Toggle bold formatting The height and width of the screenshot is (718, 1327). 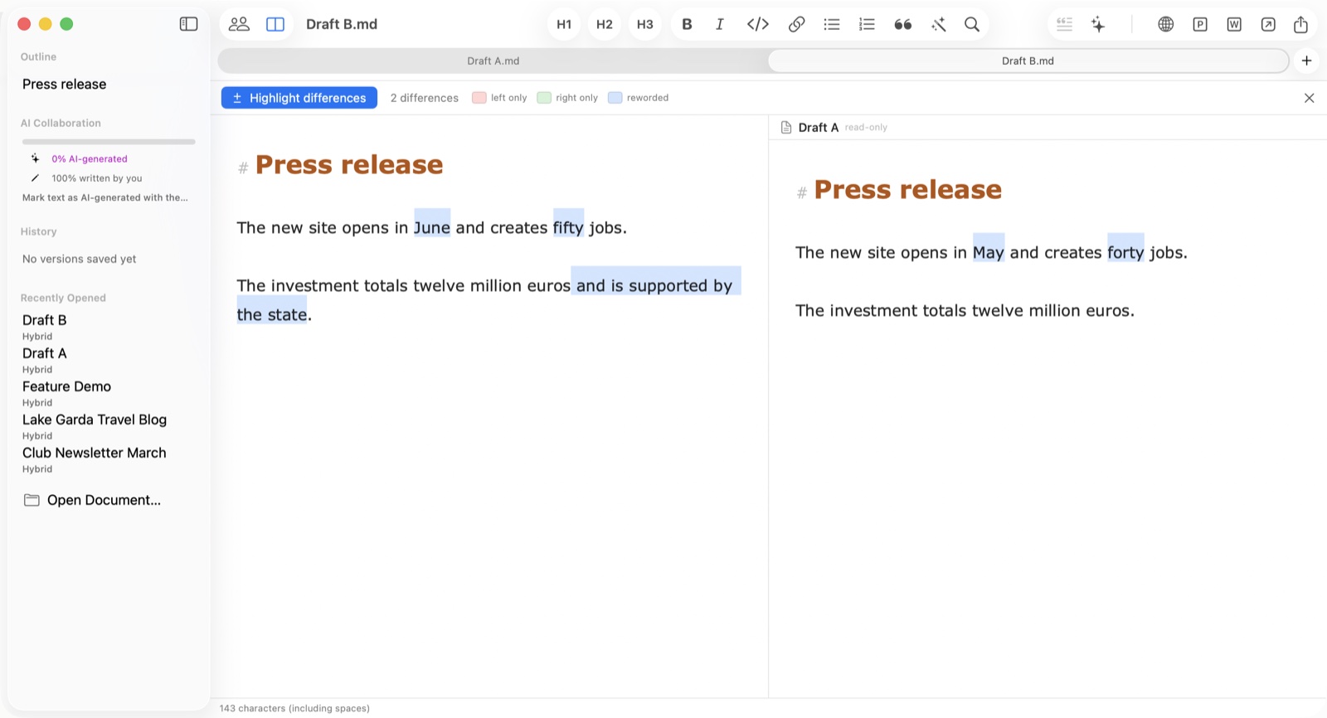point(687,24)
